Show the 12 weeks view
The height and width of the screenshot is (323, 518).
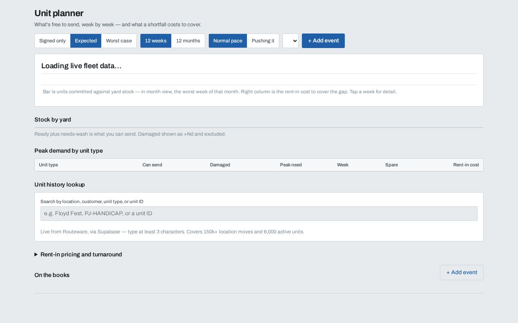pos(156,41)
